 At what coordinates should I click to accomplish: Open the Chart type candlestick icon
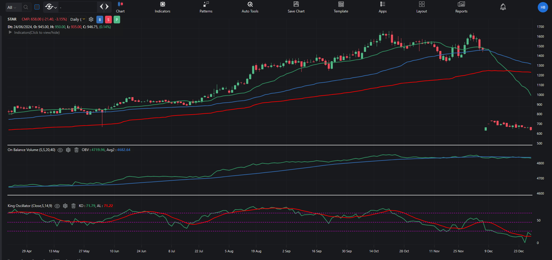pos(120,4)
